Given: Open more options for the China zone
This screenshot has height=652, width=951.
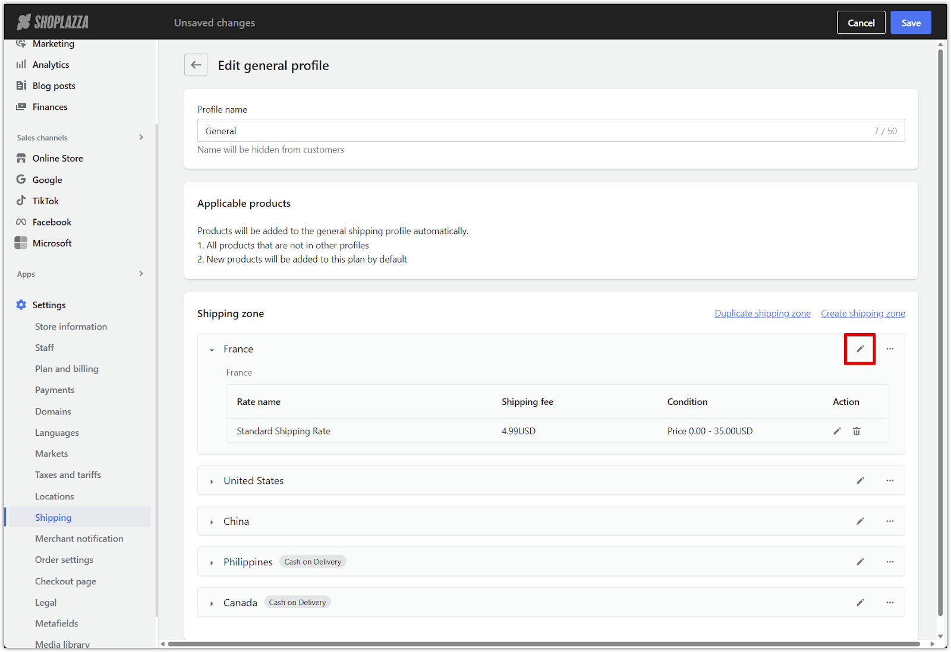Looking at the screenshot, I should click(x=890, y=521).
